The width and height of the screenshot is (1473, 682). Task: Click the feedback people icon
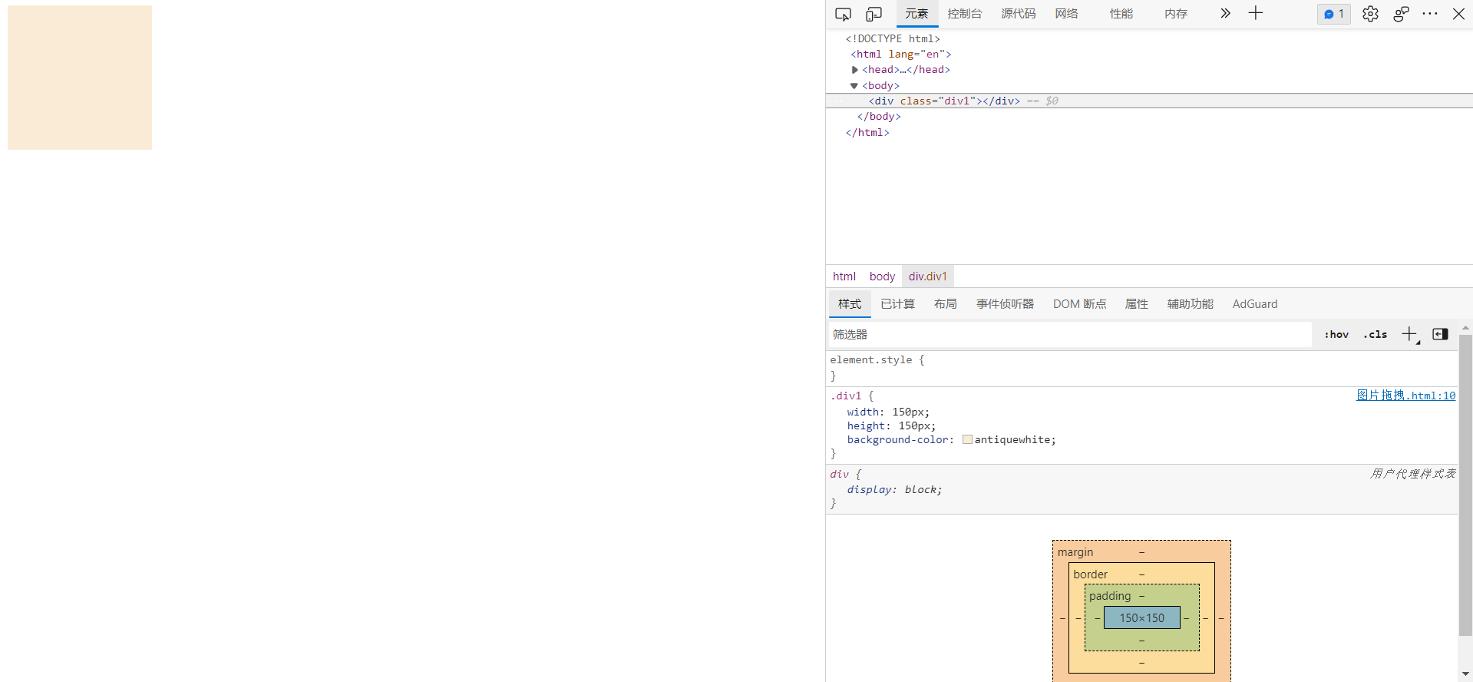(1401, 14)
